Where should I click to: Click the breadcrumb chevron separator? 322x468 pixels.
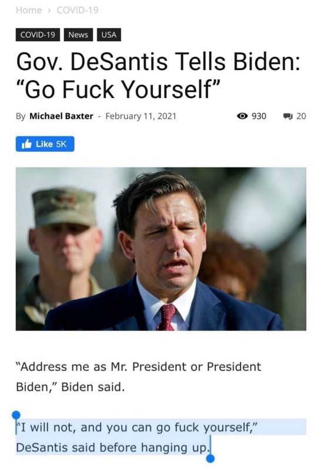pyautogui.click(x=49, y=10)
